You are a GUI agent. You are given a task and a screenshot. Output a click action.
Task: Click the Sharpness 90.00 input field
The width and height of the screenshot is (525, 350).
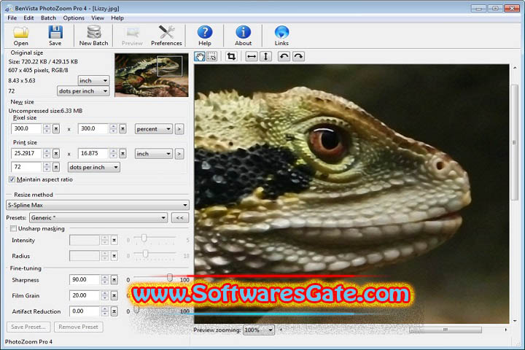coord(85,280)
